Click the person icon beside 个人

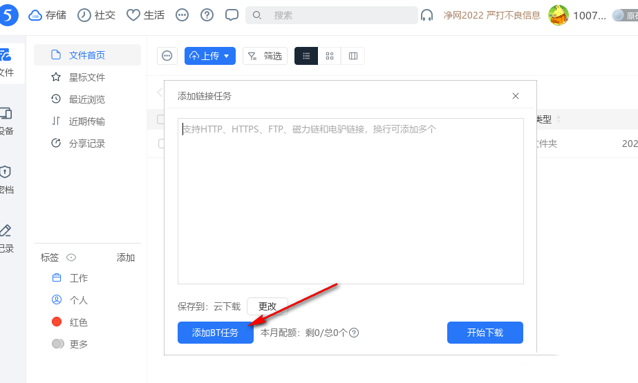coord(57,299)
